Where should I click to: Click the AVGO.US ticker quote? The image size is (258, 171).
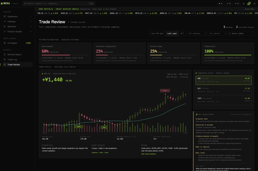click(x=72, y=13)
